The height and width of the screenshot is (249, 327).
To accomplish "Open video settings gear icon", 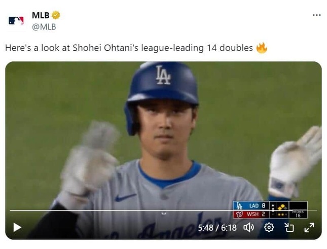I will coord(269,227).
